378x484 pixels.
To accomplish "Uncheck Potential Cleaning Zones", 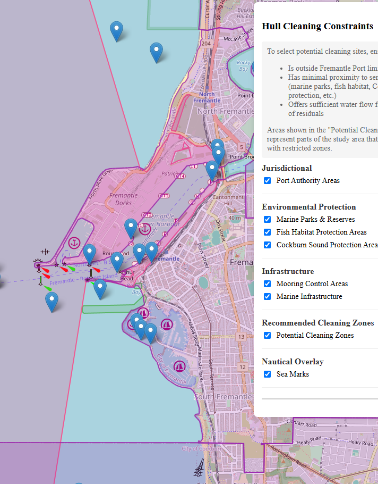I will [268, 336].
